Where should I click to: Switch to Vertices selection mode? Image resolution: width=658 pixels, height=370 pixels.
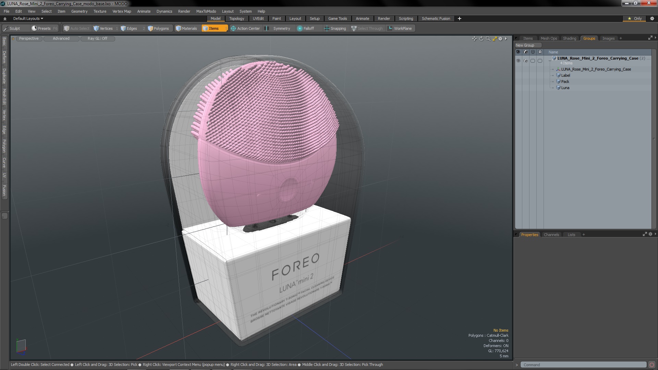tap(106, 28)
